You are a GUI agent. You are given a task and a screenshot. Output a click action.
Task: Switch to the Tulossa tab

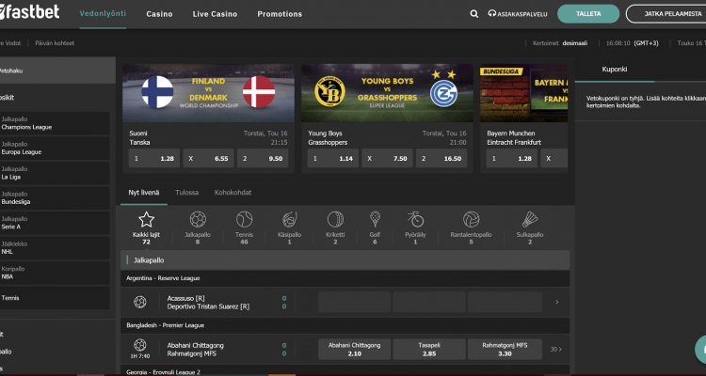pos(187,193)
